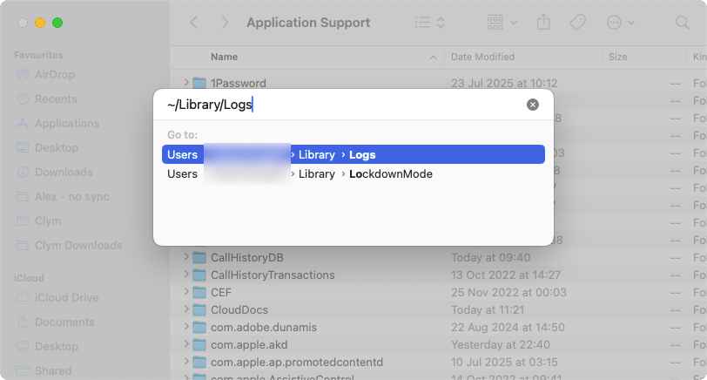Open the More actions ellipsis menu
Viewport: 707px width, 380px height.
(x=621, y=23)
